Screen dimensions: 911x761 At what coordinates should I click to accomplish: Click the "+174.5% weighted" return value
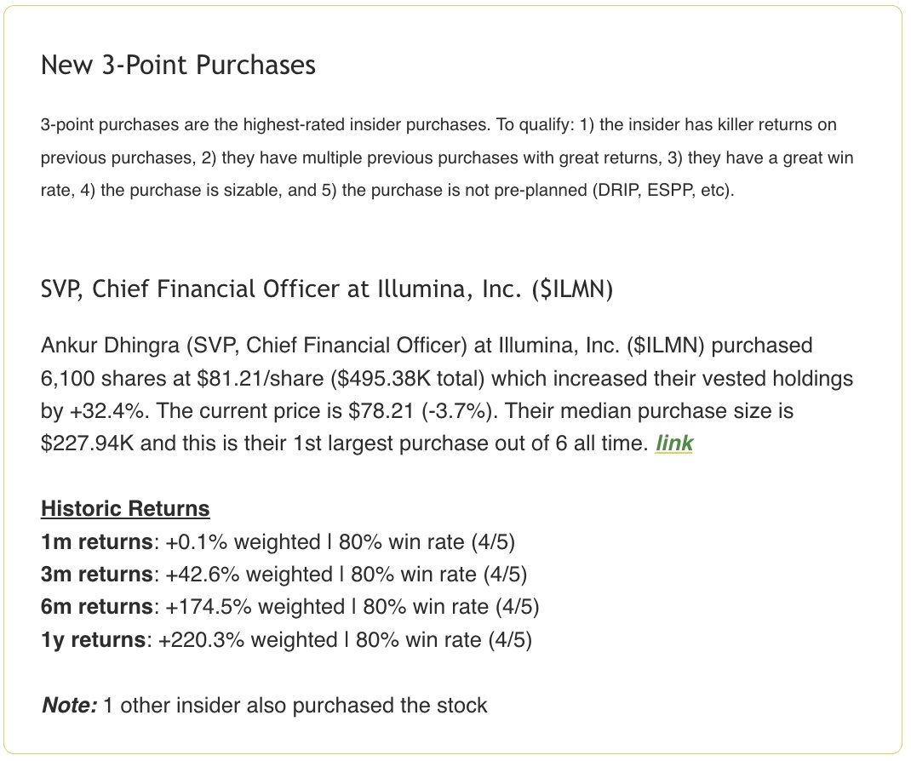(255, 606)
